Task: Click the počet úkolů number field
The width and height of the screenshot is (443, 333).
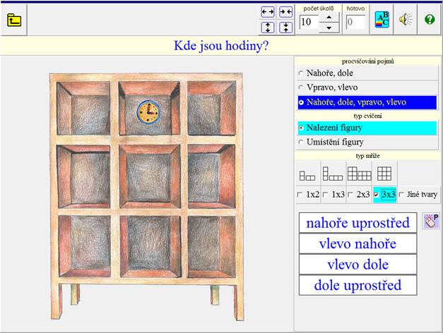Action: tap(309, 22)
